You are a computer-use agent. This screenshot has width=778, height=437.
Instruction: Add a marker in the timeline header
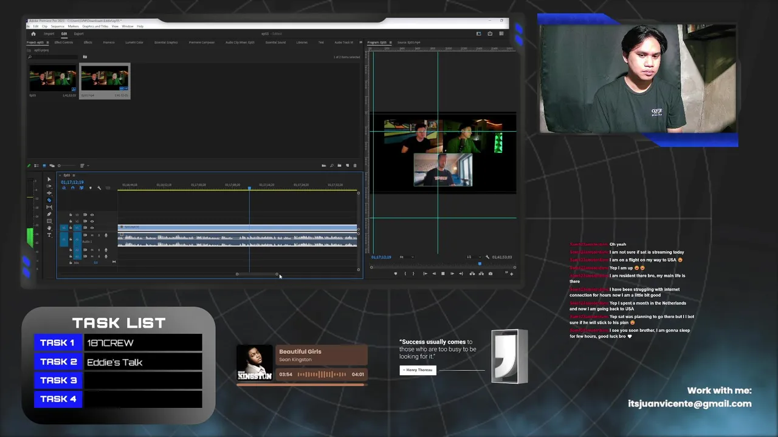91,188
